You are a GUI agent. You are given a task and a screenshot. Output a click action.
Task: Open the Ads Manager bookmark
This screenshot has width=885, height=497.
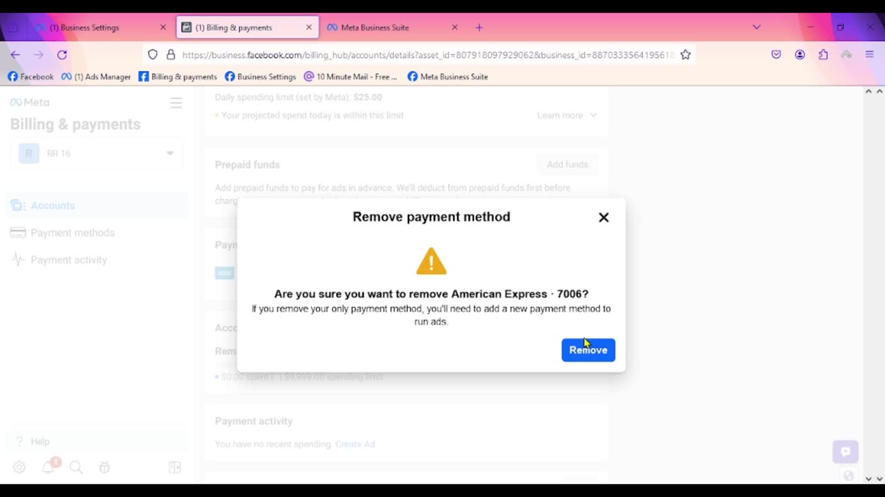(95, 77)
